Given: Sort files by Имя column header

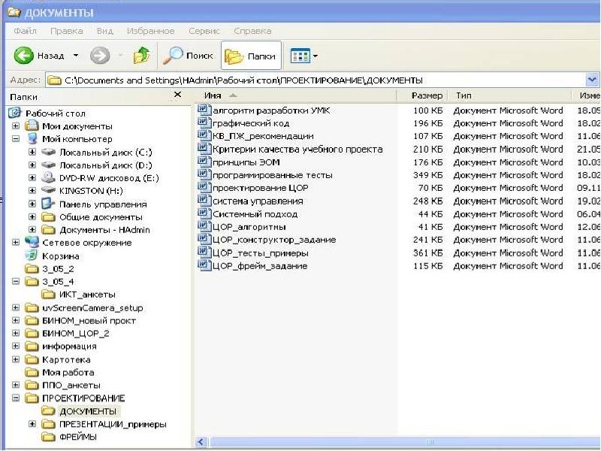Looking at the screenshot, I should click(213, 95).
